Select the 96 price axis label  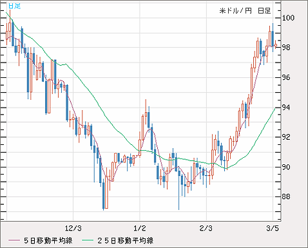pos(286,77)
